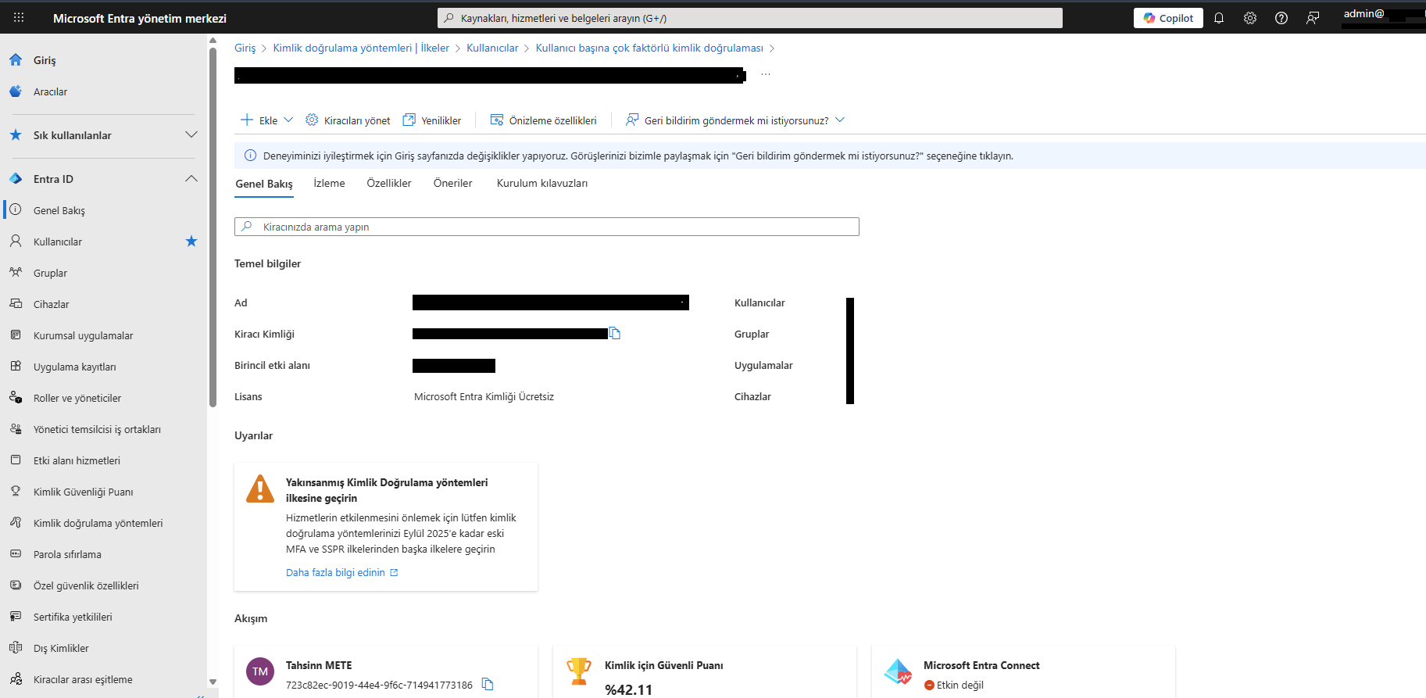Copy the Kiracı Kimliği value
The height and width of the screenshot is (698, 1426).
pos(615,334)
